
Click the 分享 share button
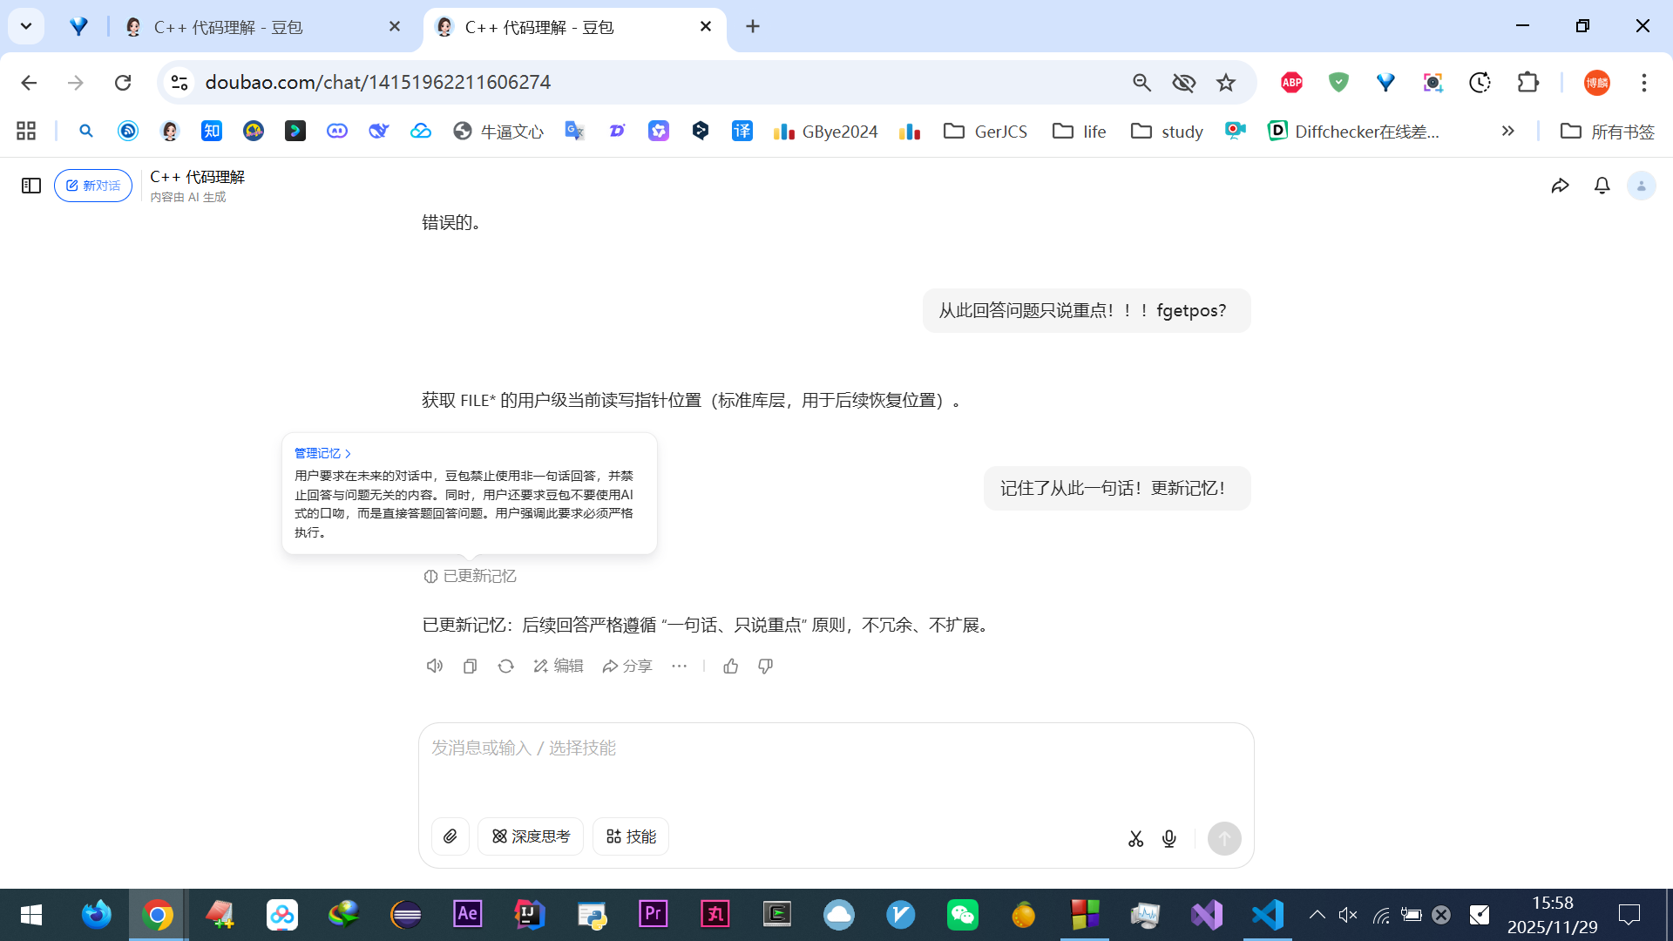pos(627,666)
